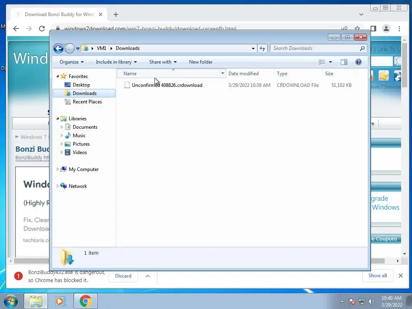Click Downloads in the address breadcrumb
The width and height of the screenshot is (412, 309).
click(x=128, y=48)
